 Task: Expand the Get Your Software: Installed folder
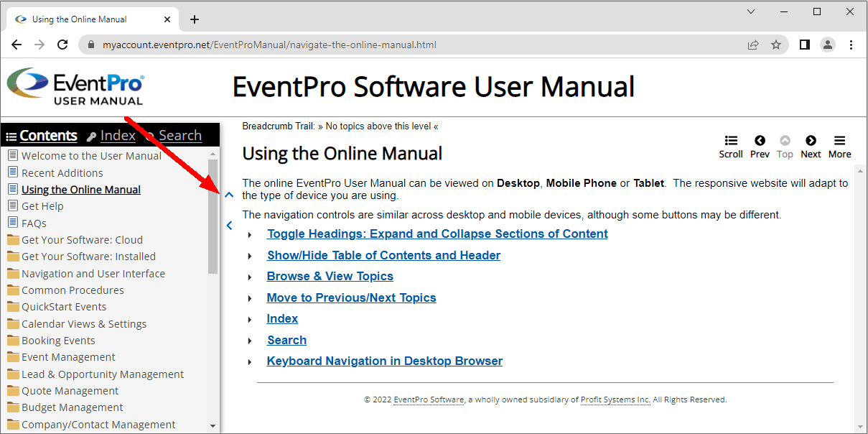tap(13, 256)
